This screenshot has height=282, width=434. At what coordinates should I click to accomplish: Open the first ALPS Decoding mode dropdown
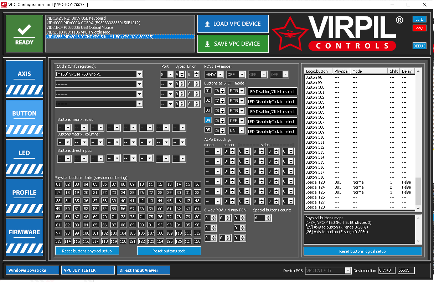click(x=213, y=152)
